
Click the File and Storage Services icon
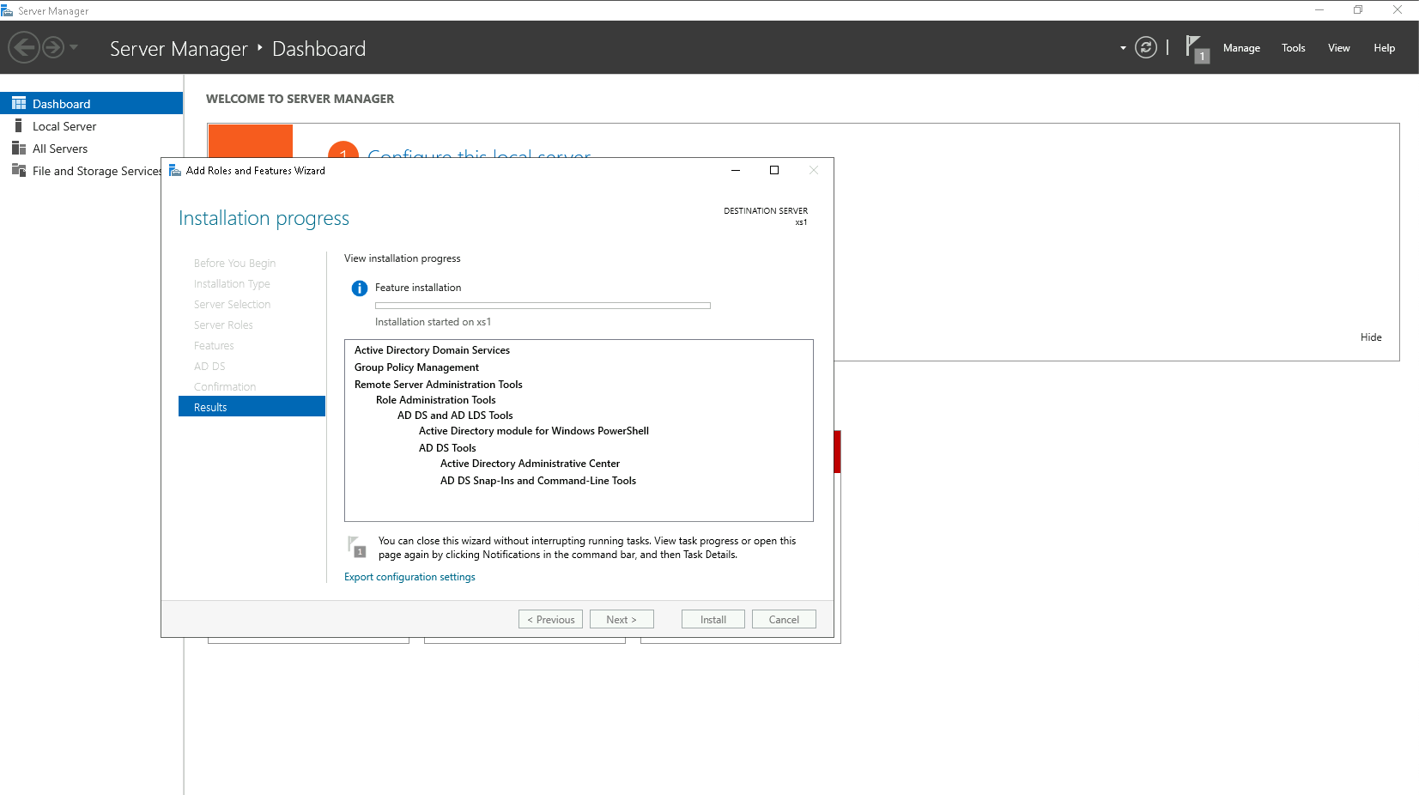point(19,171)
